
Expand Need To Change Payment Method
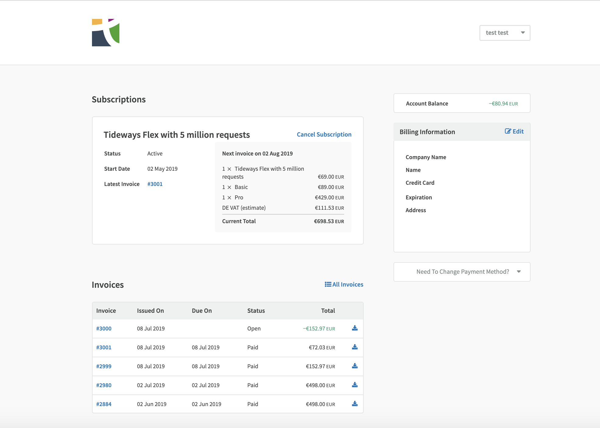click(462, 272)
